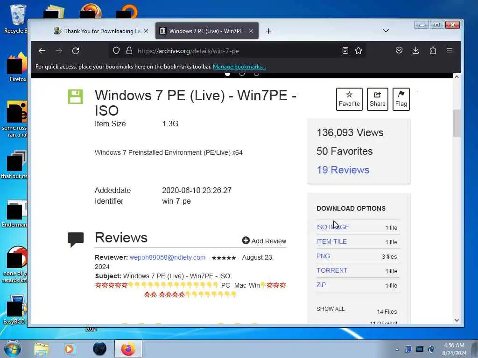Image resolution: width=478 pixels, height=358 pixels.
Task: Open the PNG download option
Action: (x=323, y=256)
